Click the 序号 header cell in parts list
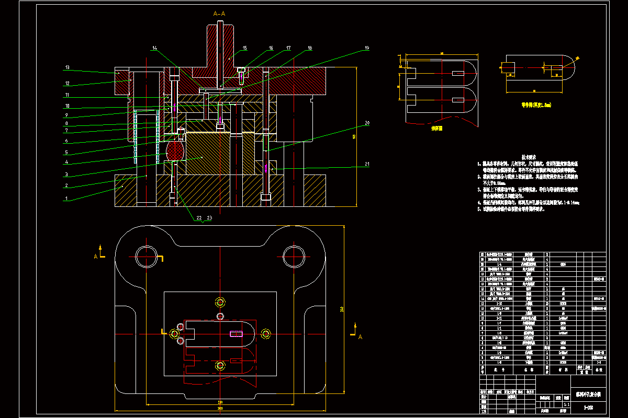Viewport: 628px width, 418px height. pyautogui.click(x=483, y=369)
